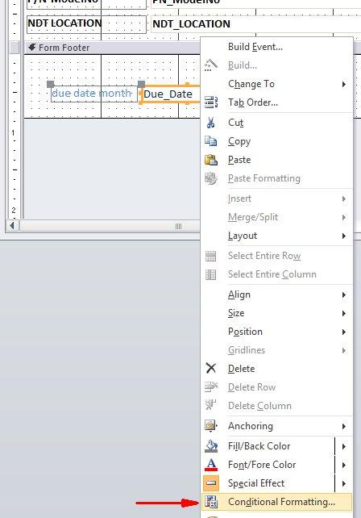The width and height of the screenshot is (361, 518).
Task: Open the Font/Fore Color dropdown arrow
Action: (344, 465)
